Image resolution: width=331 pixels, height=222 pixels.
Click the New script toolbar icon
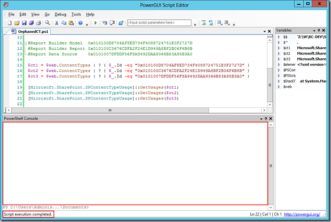point(10,23)
